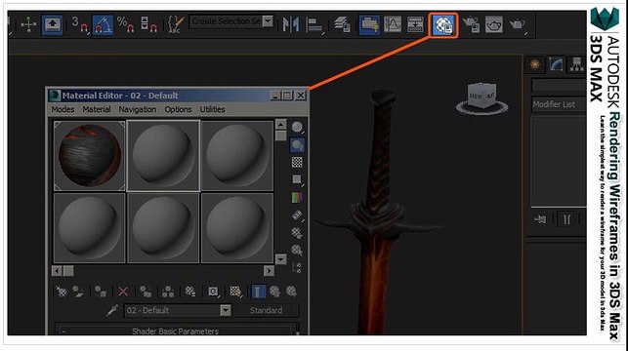Open Render Setup dialog
Screen dimensions: 628x351
click(472, 24)
